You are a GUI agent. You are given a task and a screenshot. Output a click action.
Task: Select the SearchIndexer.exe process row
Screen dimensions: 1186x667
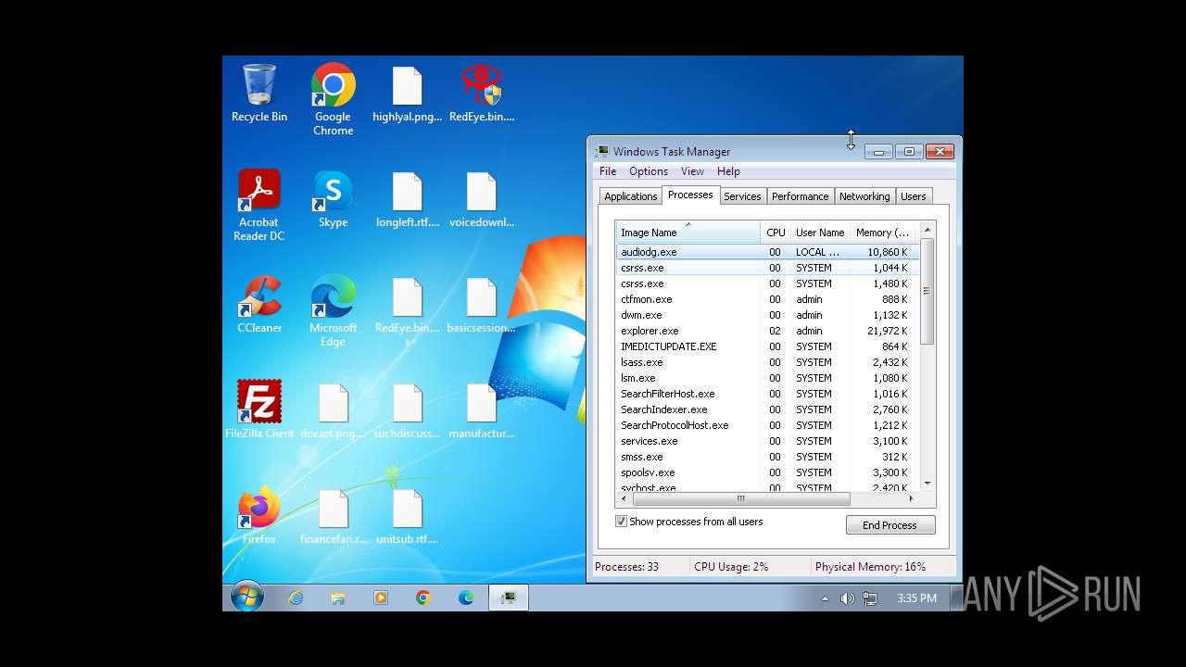tap(767, 409)
